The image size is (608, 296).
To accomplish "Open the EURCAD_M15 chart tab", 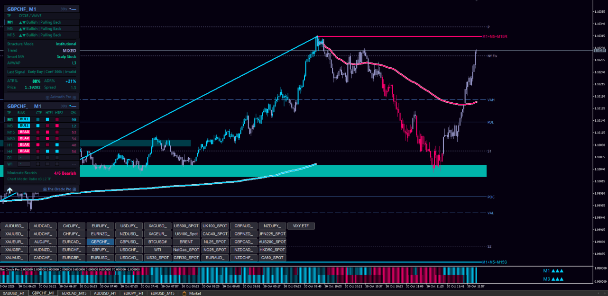I will pos(74,293).
